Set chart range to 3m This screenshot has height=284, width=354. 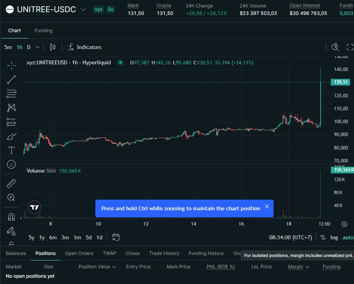click(x=65, y=238)
